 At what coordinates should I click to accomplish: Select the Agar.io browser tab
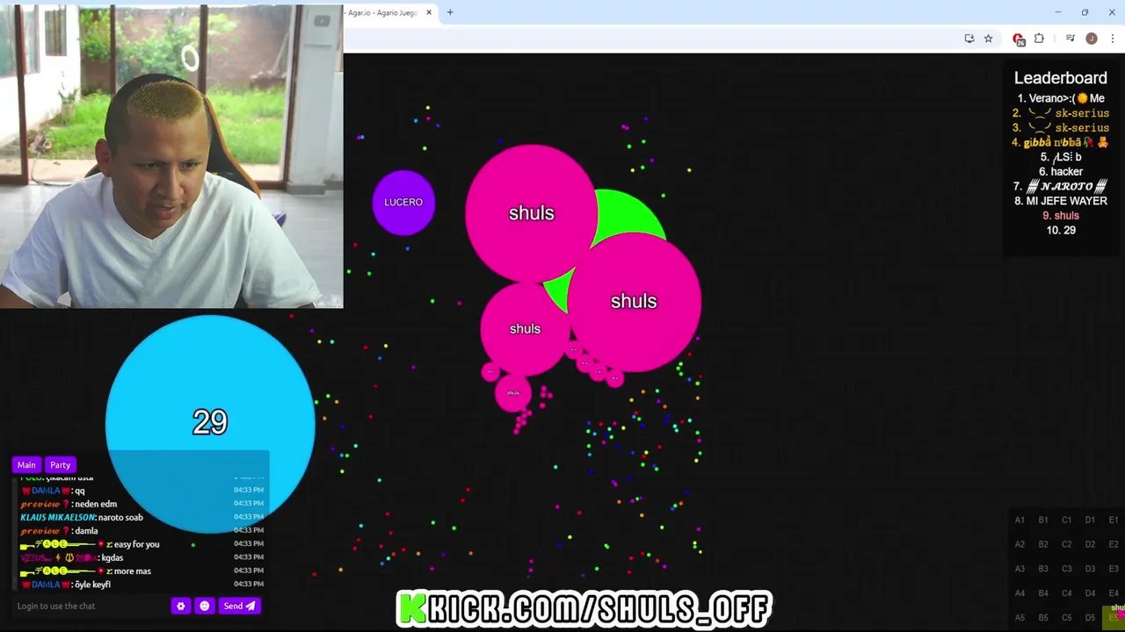[x=382, y=12]
